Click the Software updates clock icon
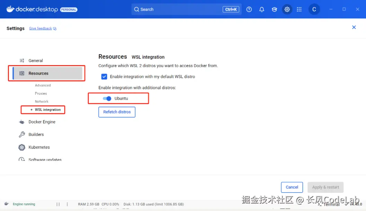Image resolution: width=366 pixels, height=211 pixels. click(x=22, y=159)
